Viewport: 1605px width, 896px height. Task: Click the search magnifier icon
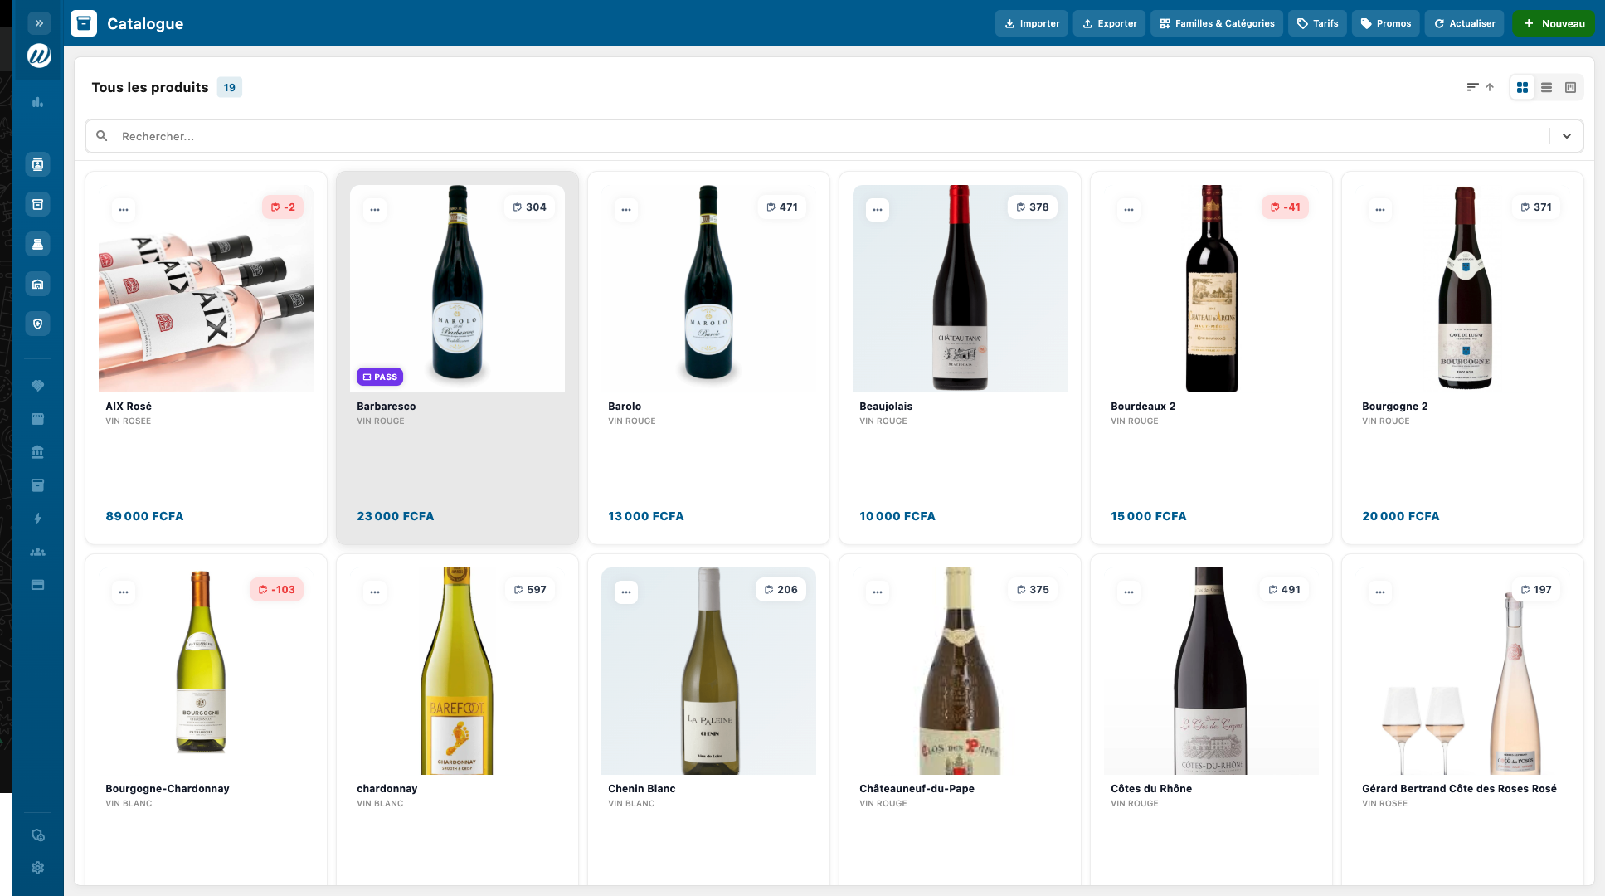102,136
